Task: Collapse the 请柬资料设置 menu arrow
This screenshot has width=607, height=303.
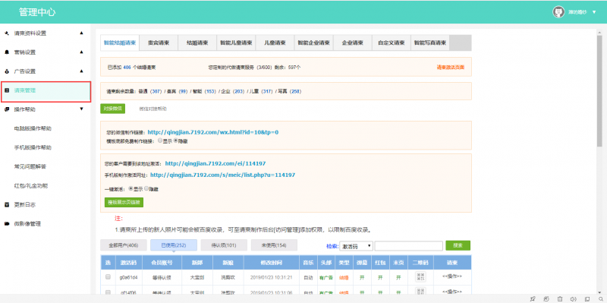Action: point(81,33)
